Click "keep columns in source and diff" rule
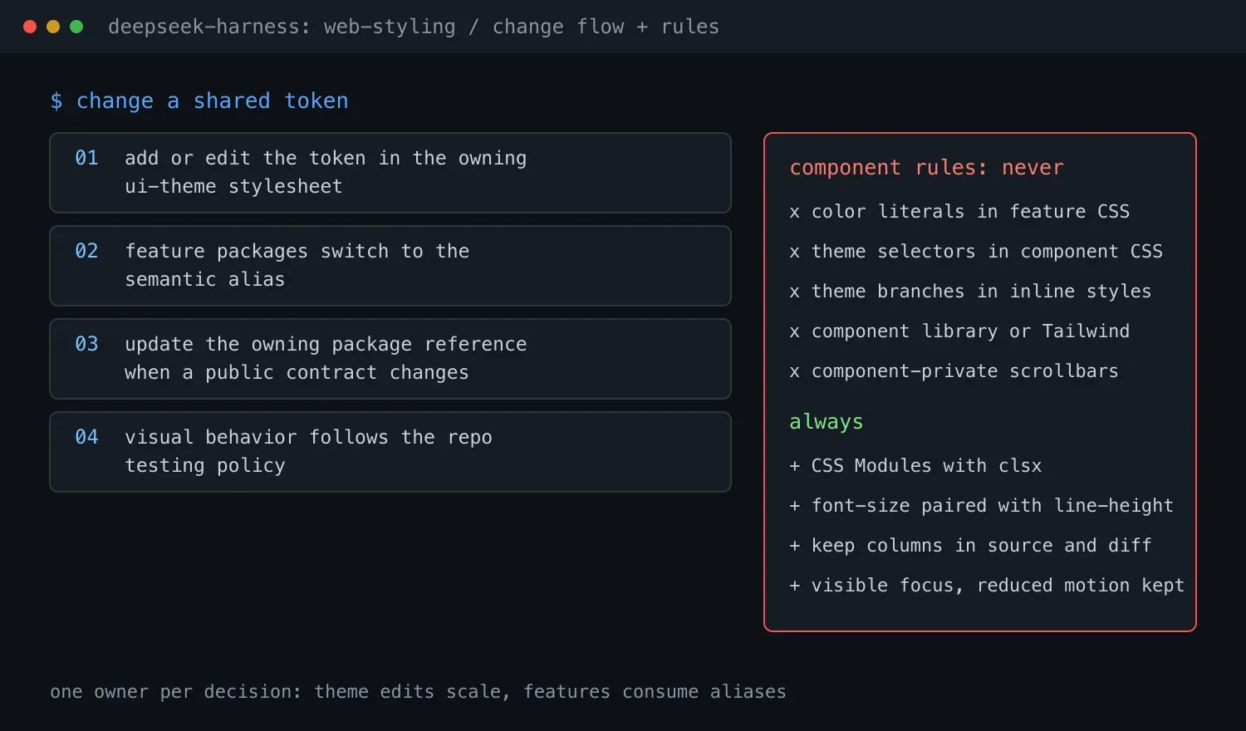The width and height of the screenshot is (1246, 731). tap(970, 546)
